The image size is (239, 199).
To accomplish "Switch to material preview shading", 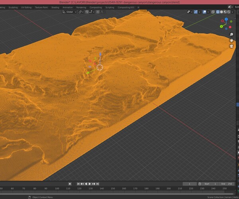I will [x=225, y=12].
